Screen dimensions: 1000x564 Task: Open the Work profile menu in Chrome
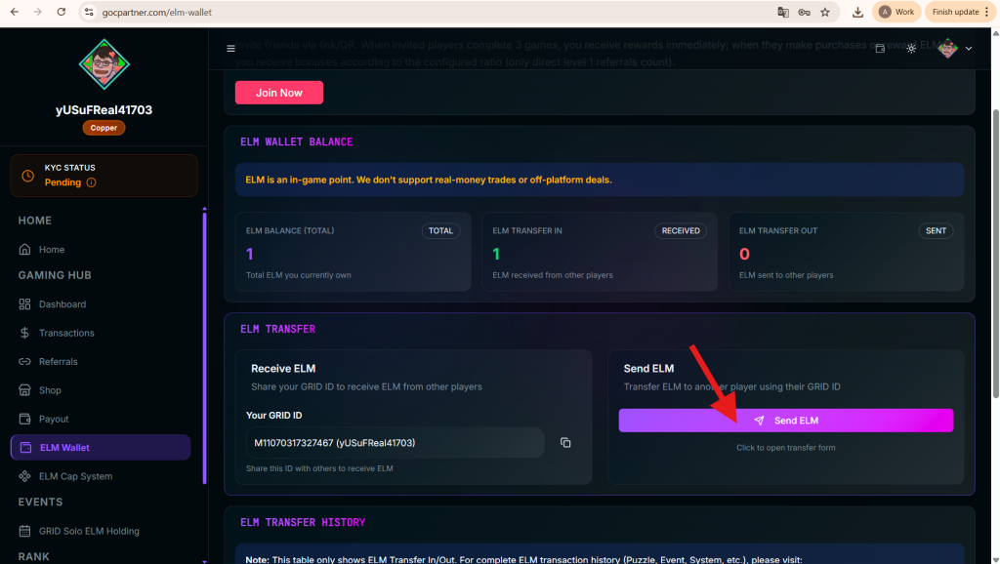(896, 12)
